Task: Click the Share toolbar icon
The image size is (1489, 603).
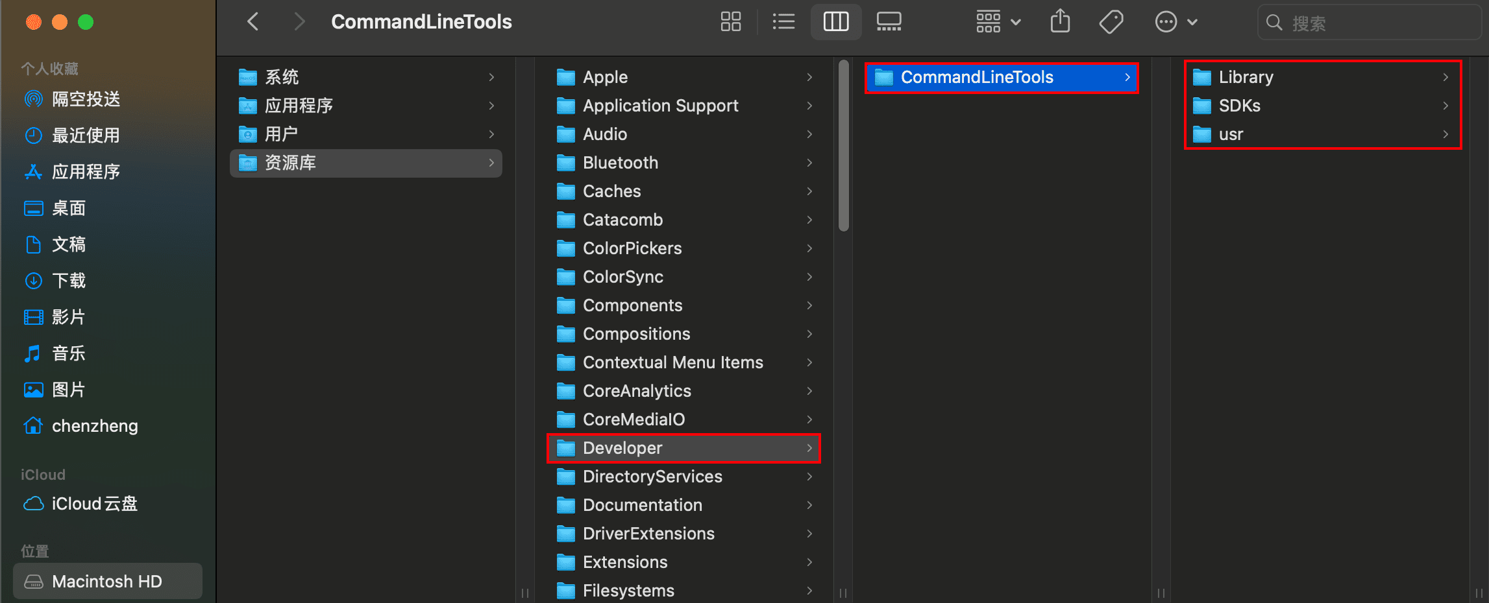Action: (1060, 22)
